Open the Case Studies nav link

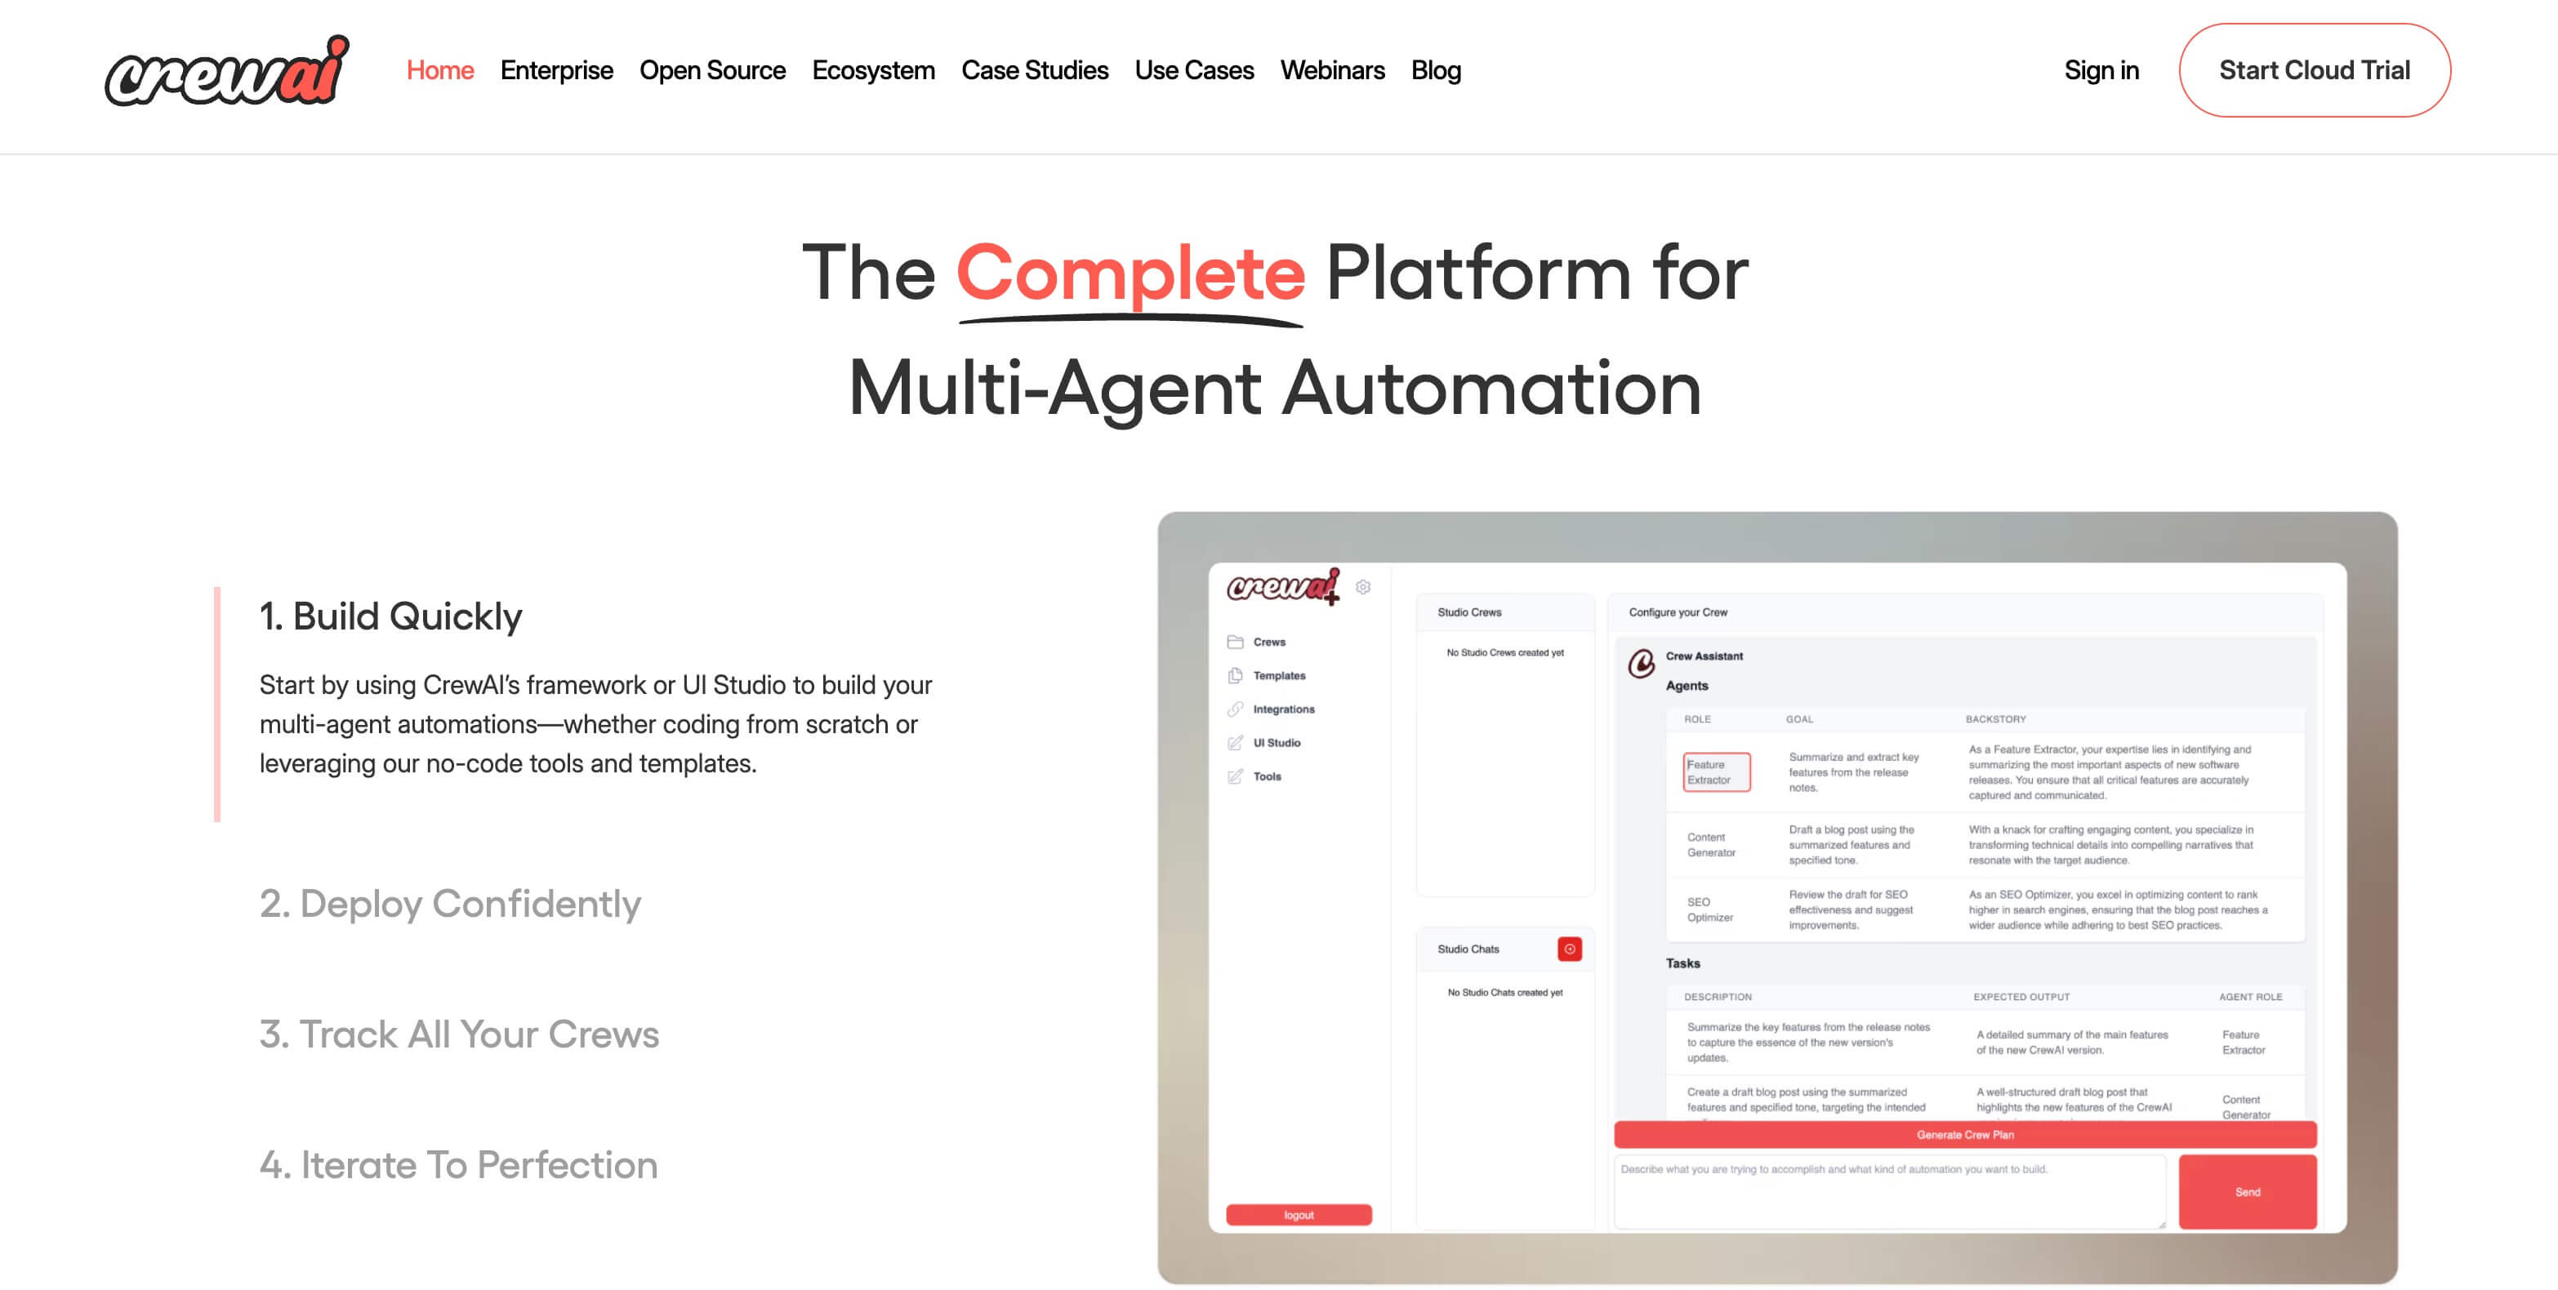(1034, 70)
